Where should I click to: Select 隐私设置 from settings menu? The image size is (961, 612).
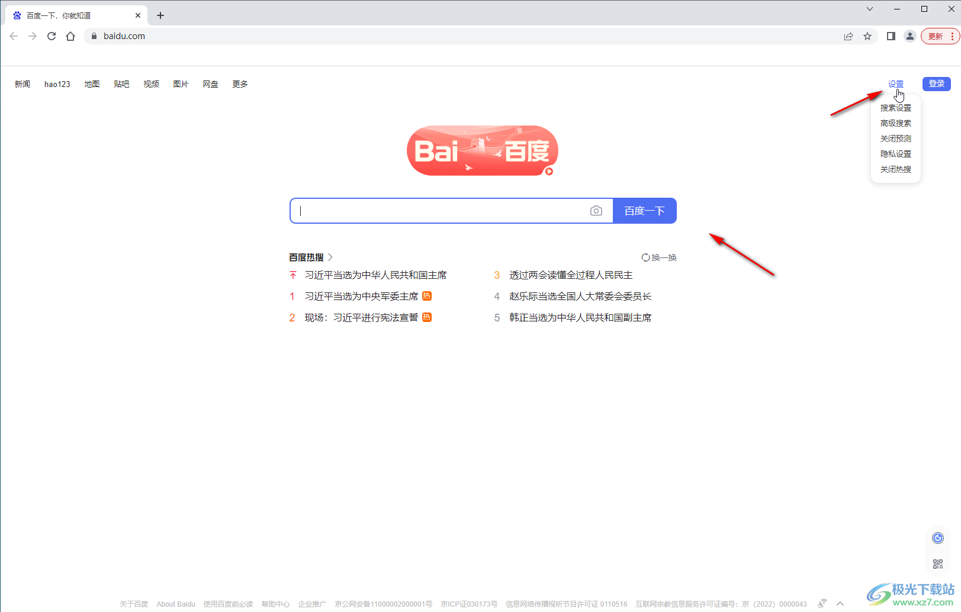[x=896, y=154]
